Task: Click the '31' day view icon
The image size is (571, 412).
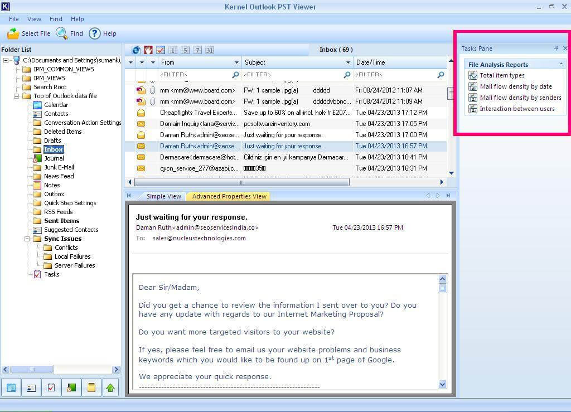Action: point(210,50)
